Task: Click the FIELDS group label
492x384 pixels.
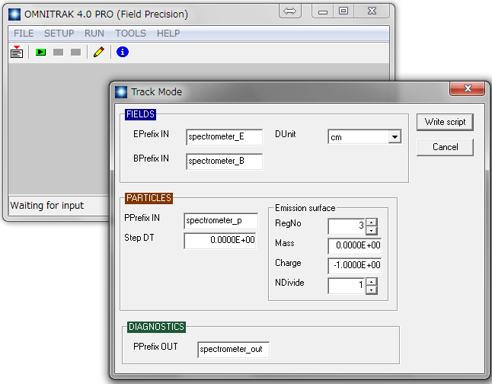Action: (140, 114)
